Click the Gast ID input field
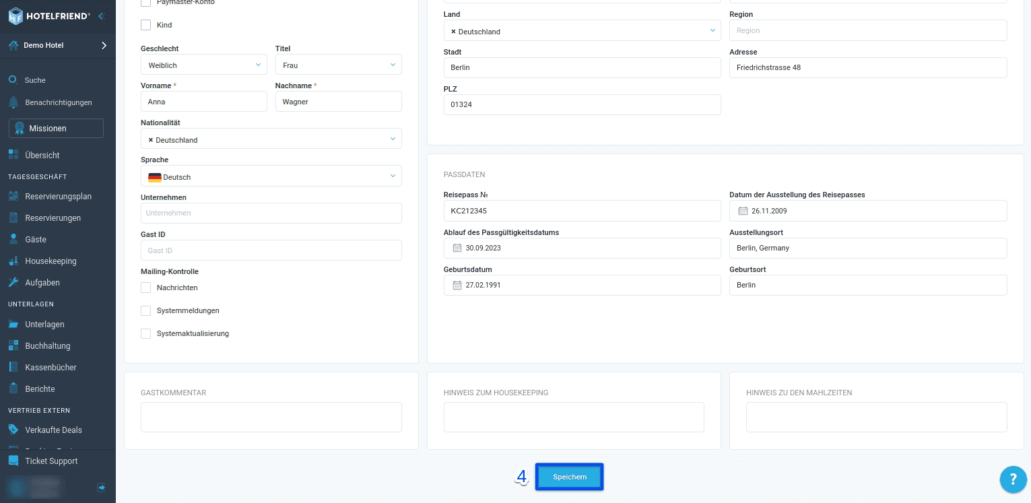Viewport: 1031px width, 503px height. click(271, 250)
